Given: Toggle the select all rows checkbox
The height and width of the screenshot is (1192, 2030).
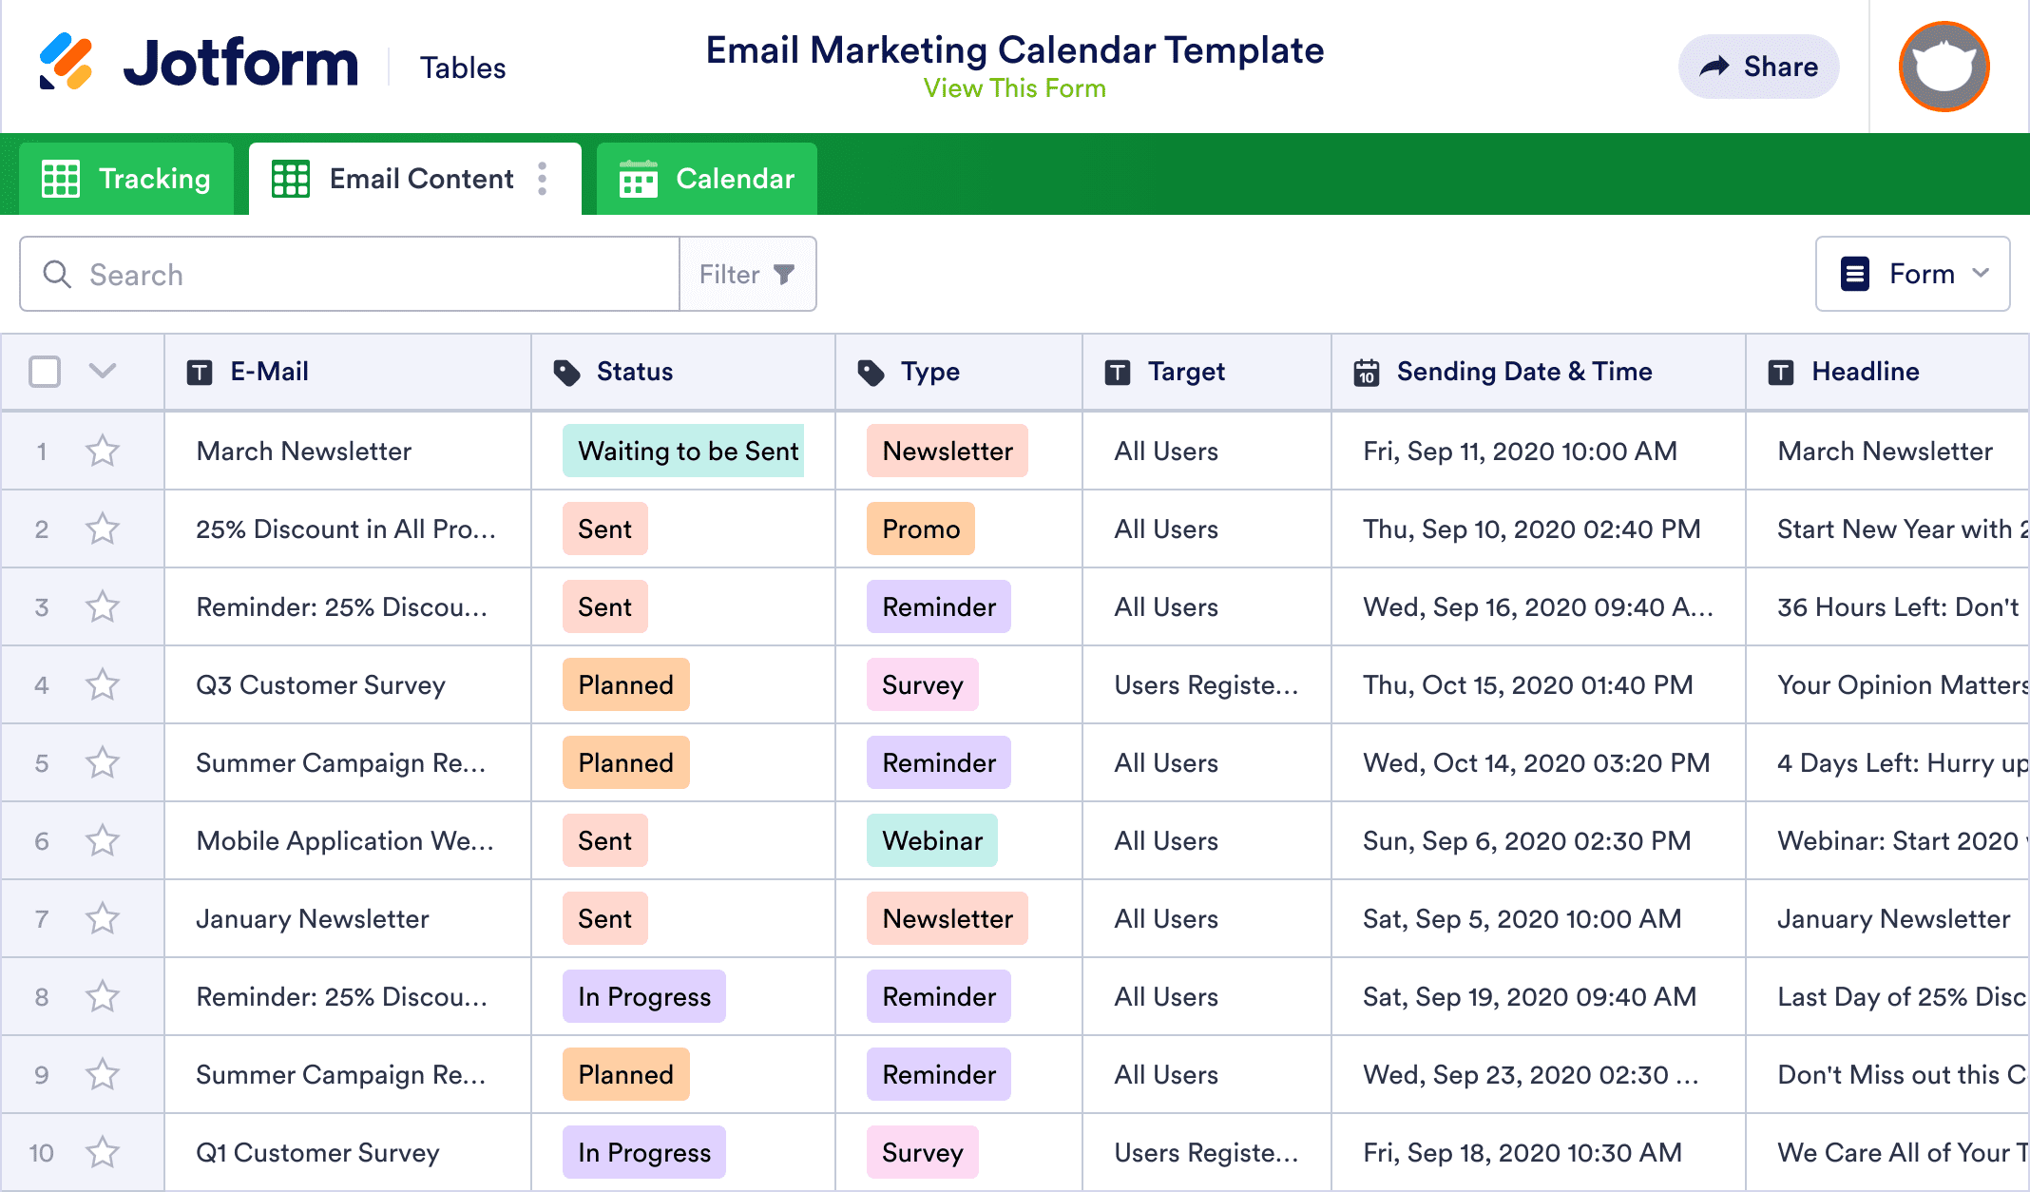Looking at the screenshot, I should click(45, 372).
